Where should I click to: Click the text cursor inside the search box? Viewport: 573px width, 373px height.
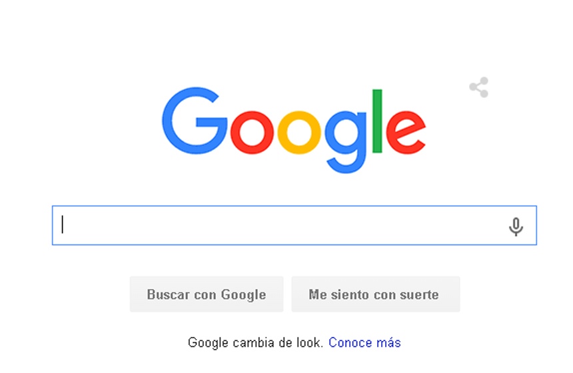tap(63, 224)
